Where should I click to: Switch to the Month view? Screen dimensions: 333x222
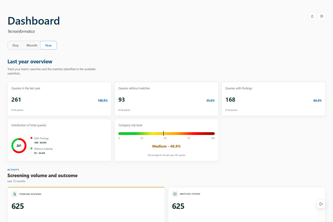[32, 45]
